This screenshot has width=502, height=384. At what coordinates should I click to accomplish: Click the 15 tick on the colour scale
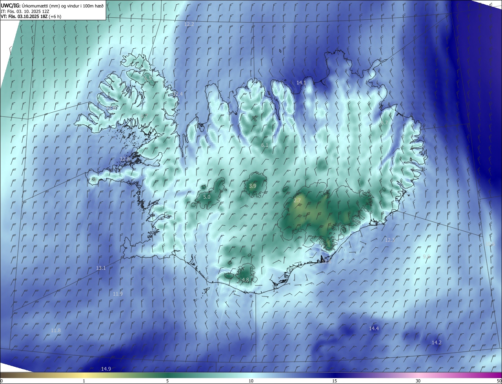(335, 381)
